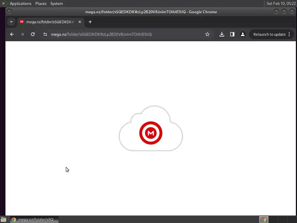The image size is (297, 223).
Task: Open a new tab with plus button
Action: [x=90, y=22]
